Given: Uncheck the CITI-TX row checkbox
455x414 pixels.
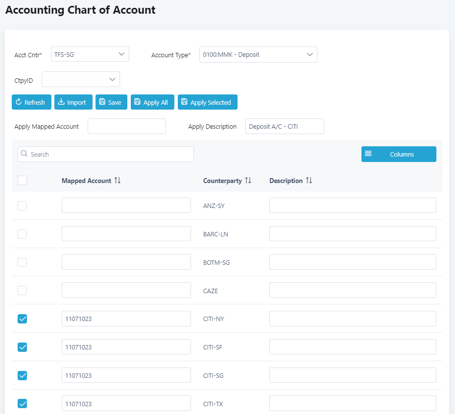Looking at the screenshot, I should point(23,403).
